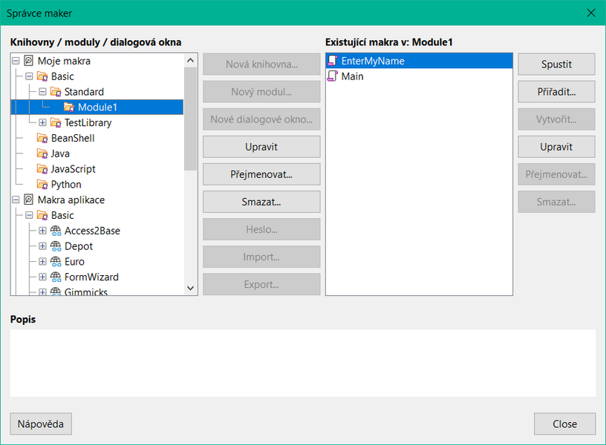606x445 pixels.
Task: Select the Java tree item
Action: click(60, 154)
